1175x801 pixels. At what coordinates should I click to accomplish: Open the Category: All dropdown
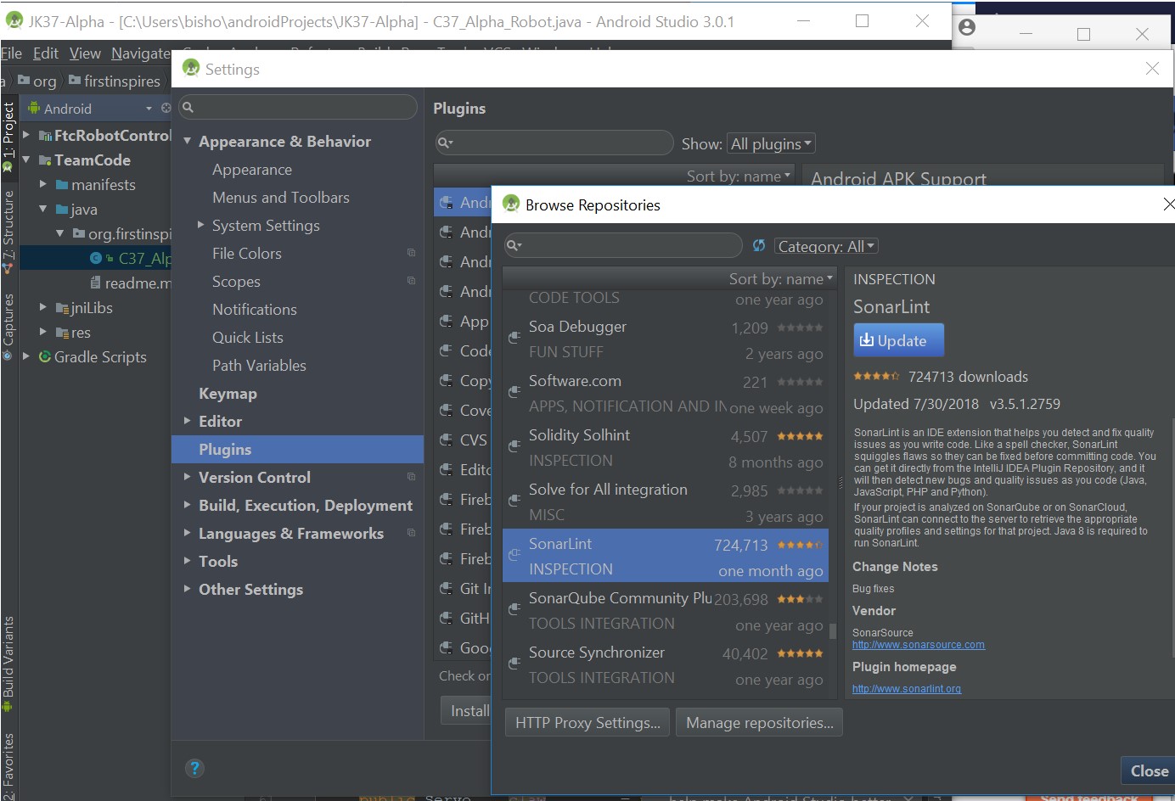[826, 246]
